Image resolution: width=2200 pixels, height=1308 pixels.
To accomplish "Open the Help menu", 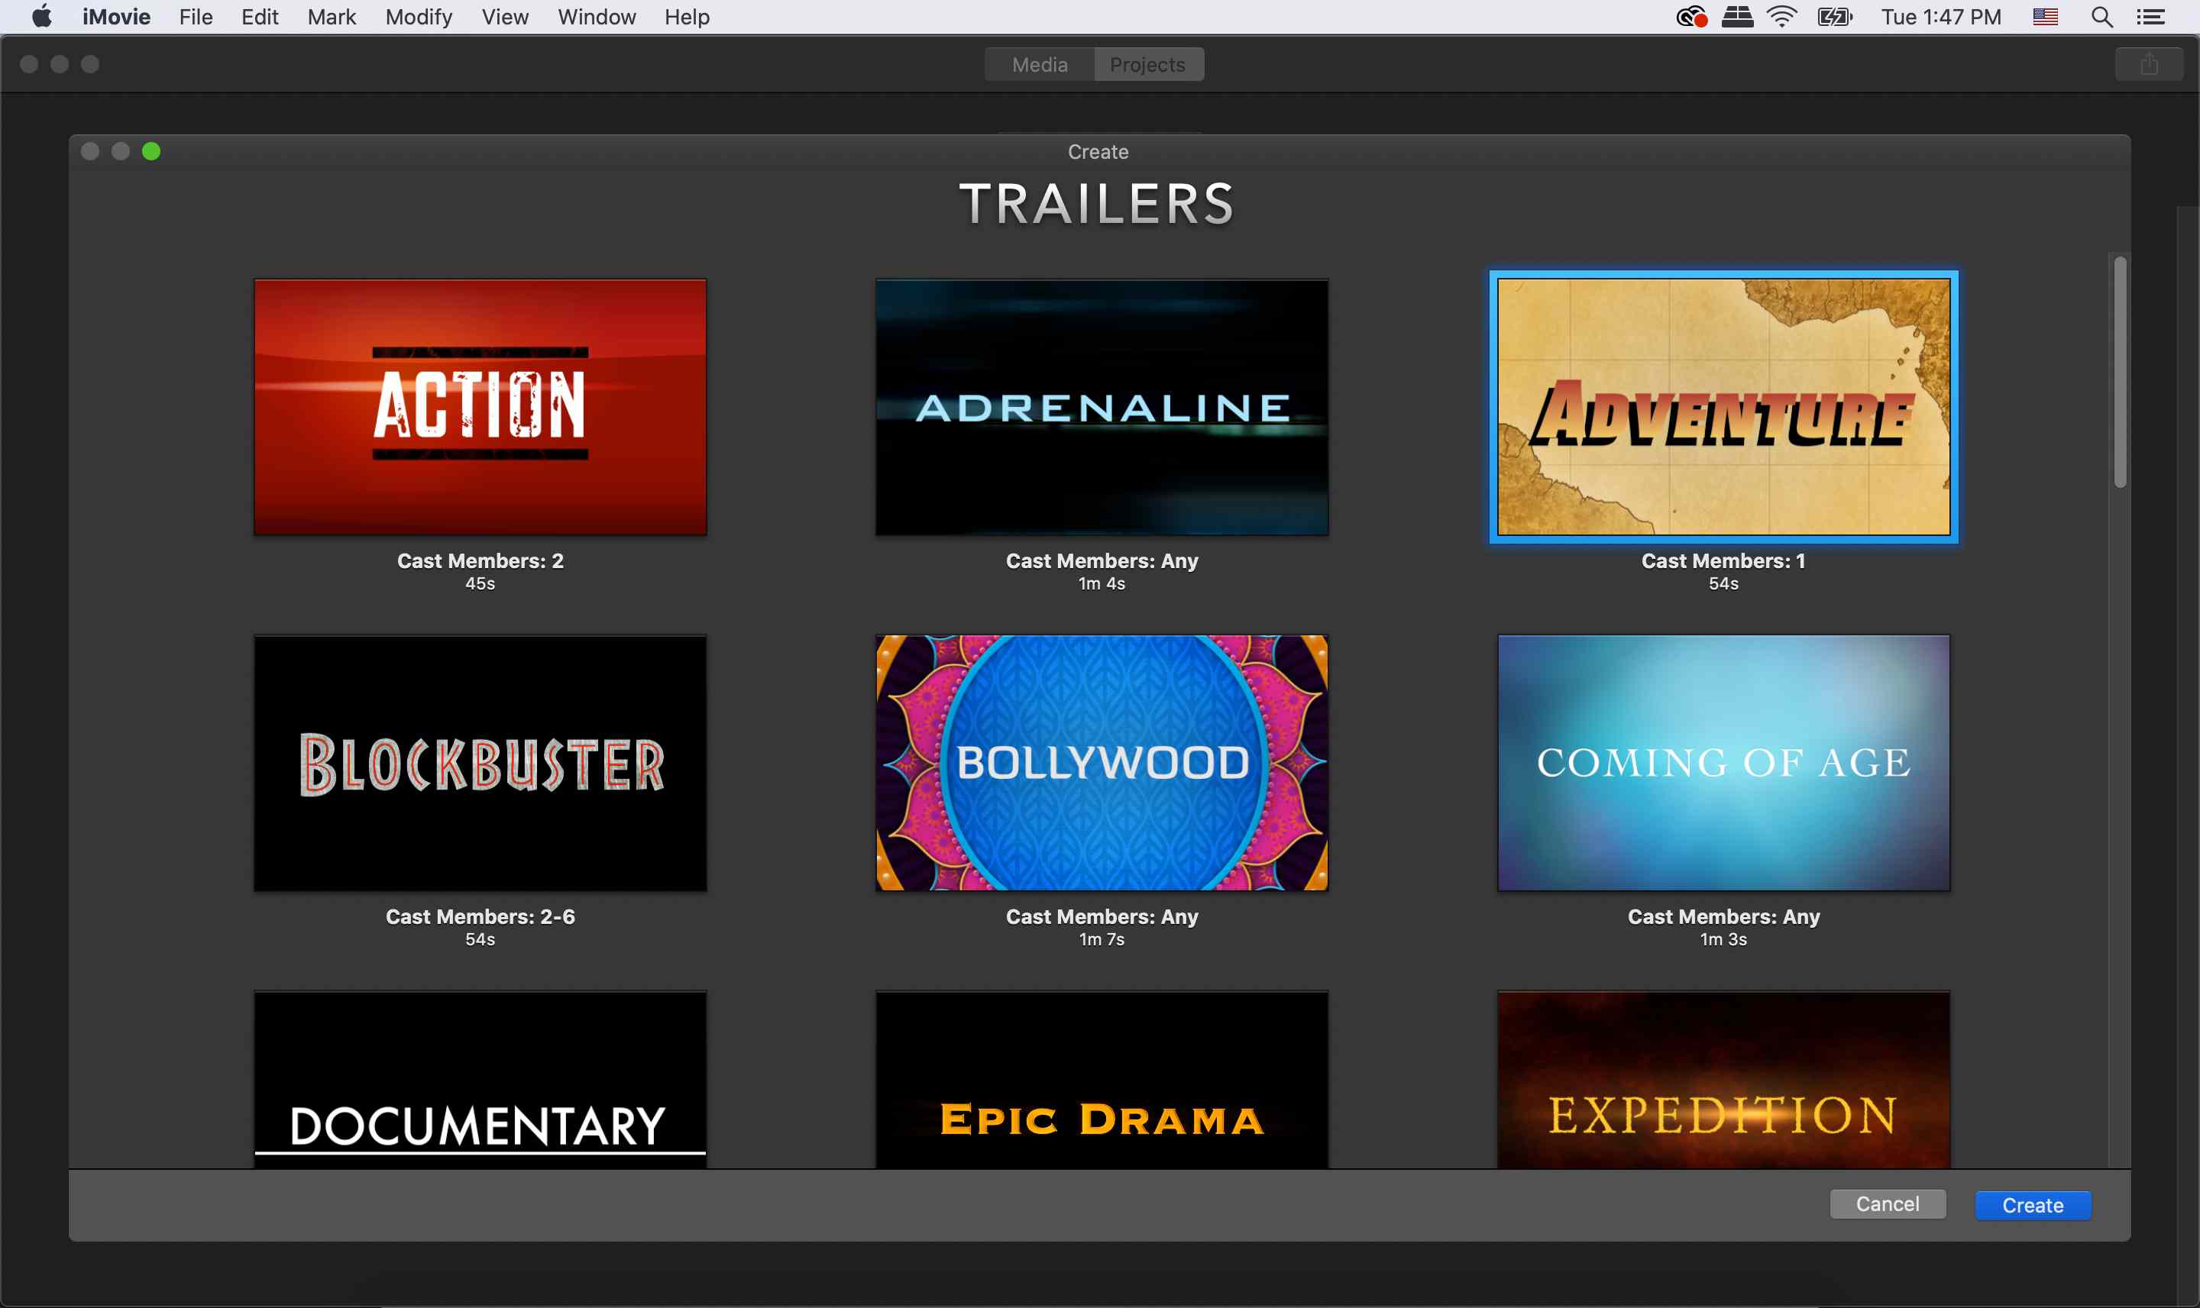I will [687, 17].
